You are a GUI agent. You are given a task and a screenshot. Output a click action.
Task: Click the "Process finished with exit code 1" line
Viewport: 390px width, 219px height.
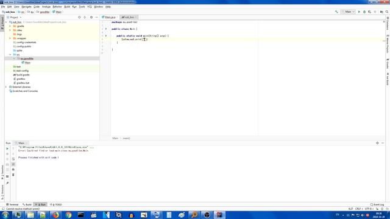click(x=38, y=158)
